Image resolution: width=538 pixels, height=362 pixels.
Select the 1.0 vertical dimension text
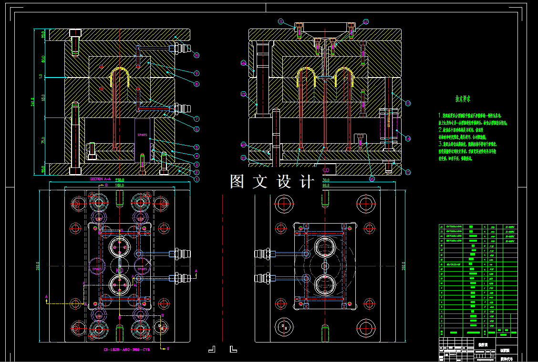tap(41, 76)
